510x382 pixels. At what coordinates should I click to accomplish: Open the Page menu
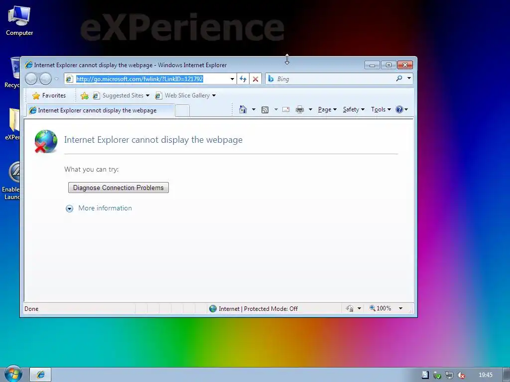(x=327, y=109)
